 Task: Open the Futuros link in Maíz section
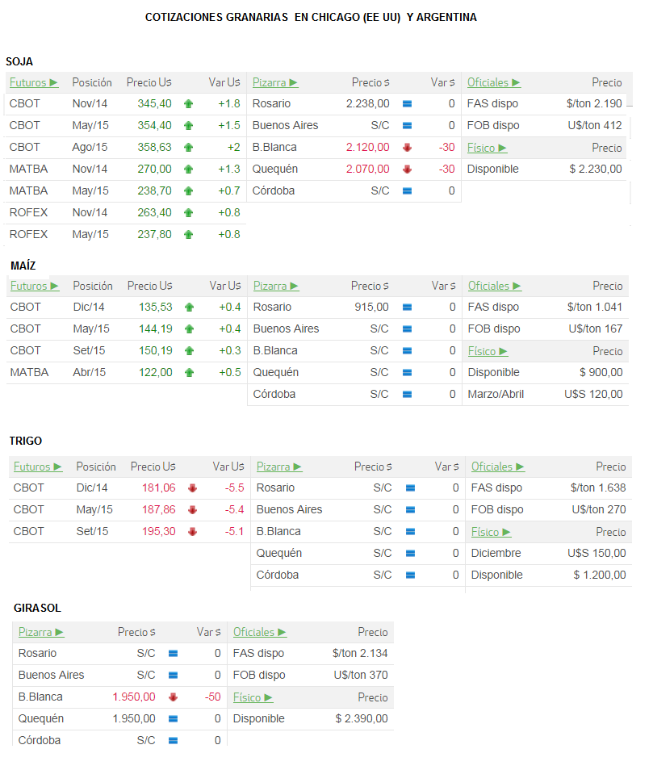(35, 286)
